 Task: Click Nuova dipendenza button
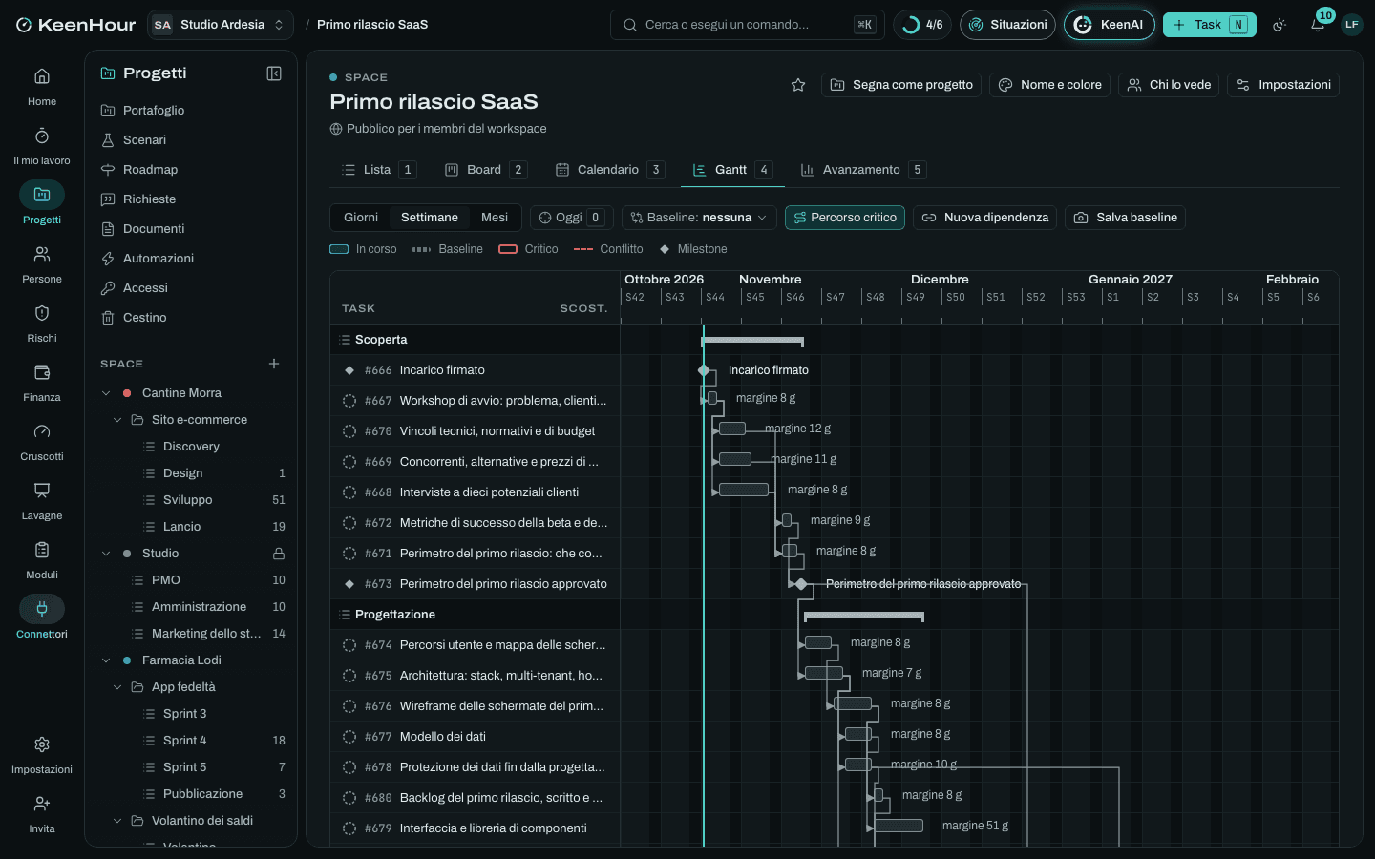(984, 218)
